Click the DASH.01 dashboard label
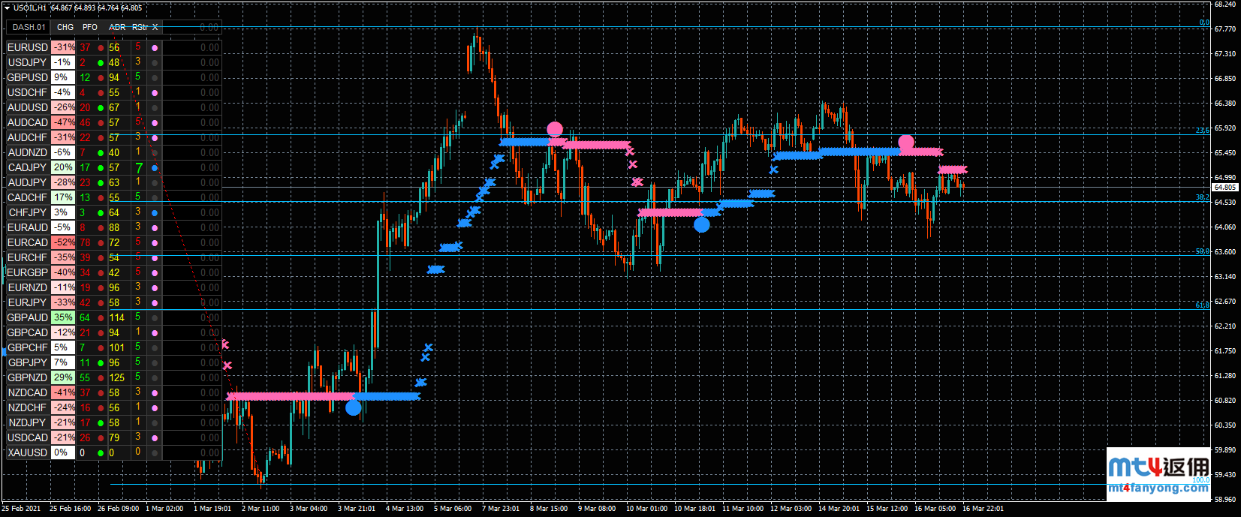The height and width of the screenshot is (517, 1241). (x=29, y=27)
